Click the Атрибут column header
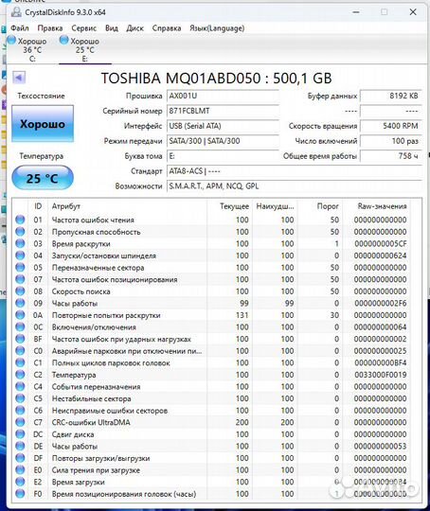Viewport: 430px width, 511px height. tap(66, 206)
